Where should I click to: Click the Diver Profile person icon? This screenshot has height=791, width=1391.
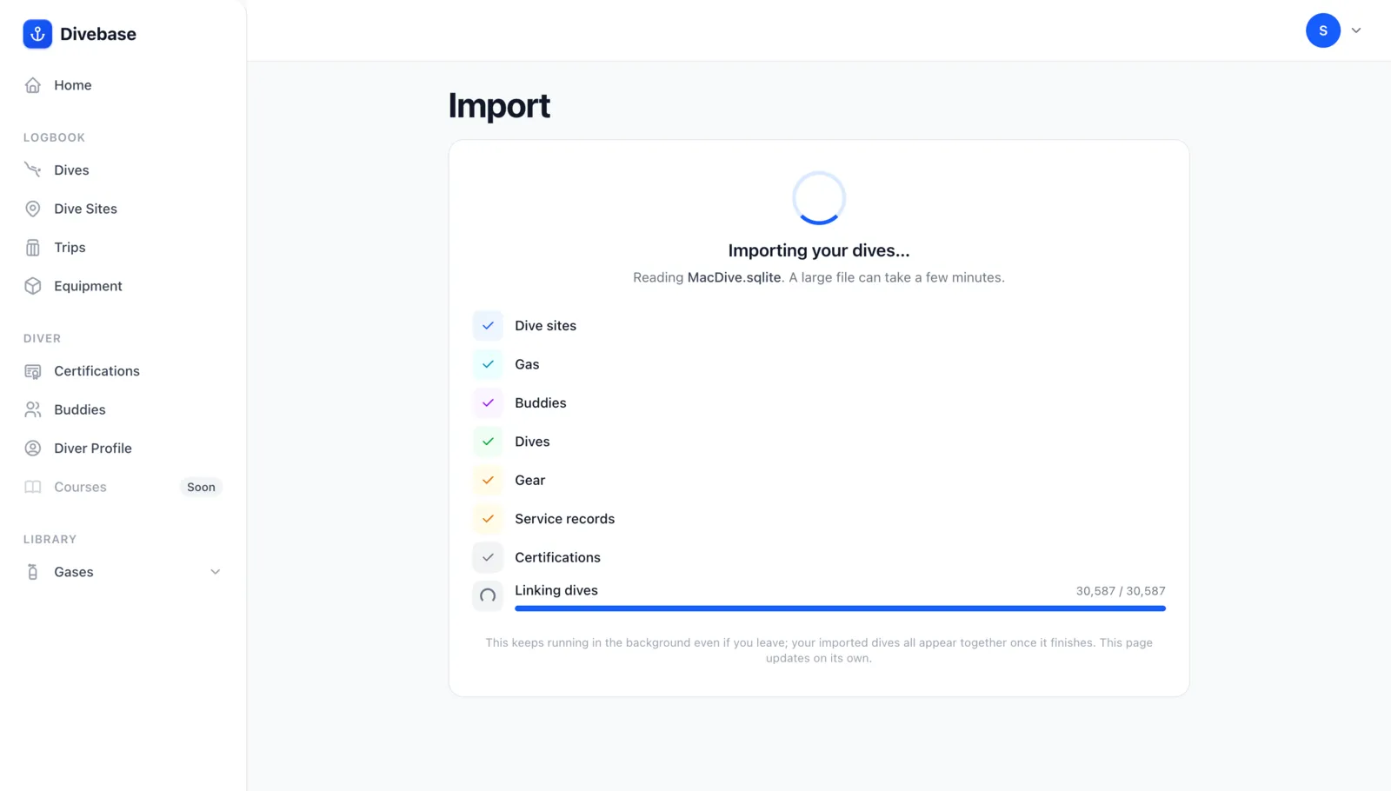pyautogui.click(x=33, y=449)
